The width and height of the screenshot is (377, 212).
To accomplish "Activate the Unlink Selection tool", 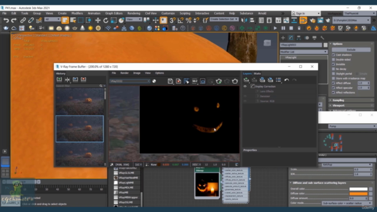I will [x=31, y=21].
